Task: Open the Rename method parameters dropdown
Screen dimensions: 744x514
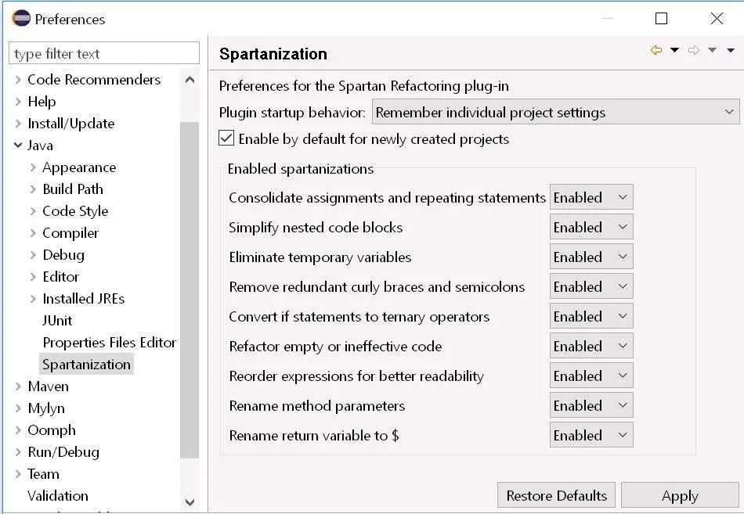Action: (591, 405)
